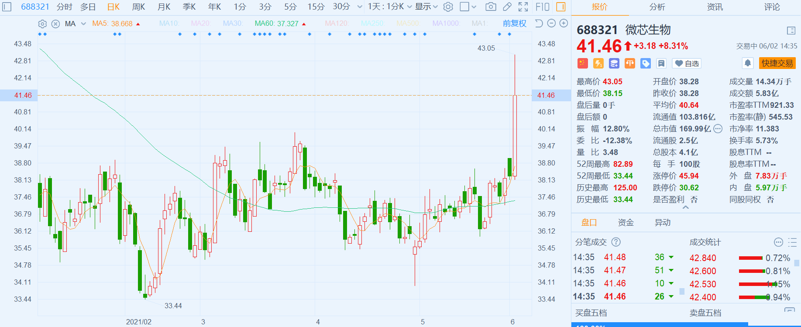Click the circled ellipsis beside 总市值
Screen dimensions: 801x327
(x=718, y=129)
